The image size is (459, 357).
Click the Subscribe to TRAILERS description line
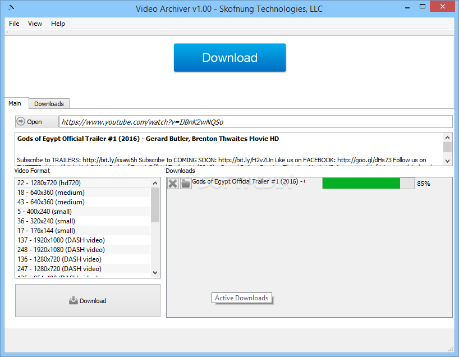point(222,160)
